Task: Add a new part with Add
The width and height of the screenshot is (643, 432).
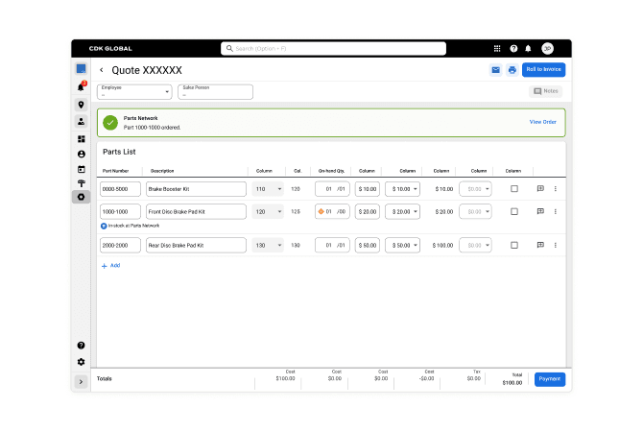Action: pos(110,266)
